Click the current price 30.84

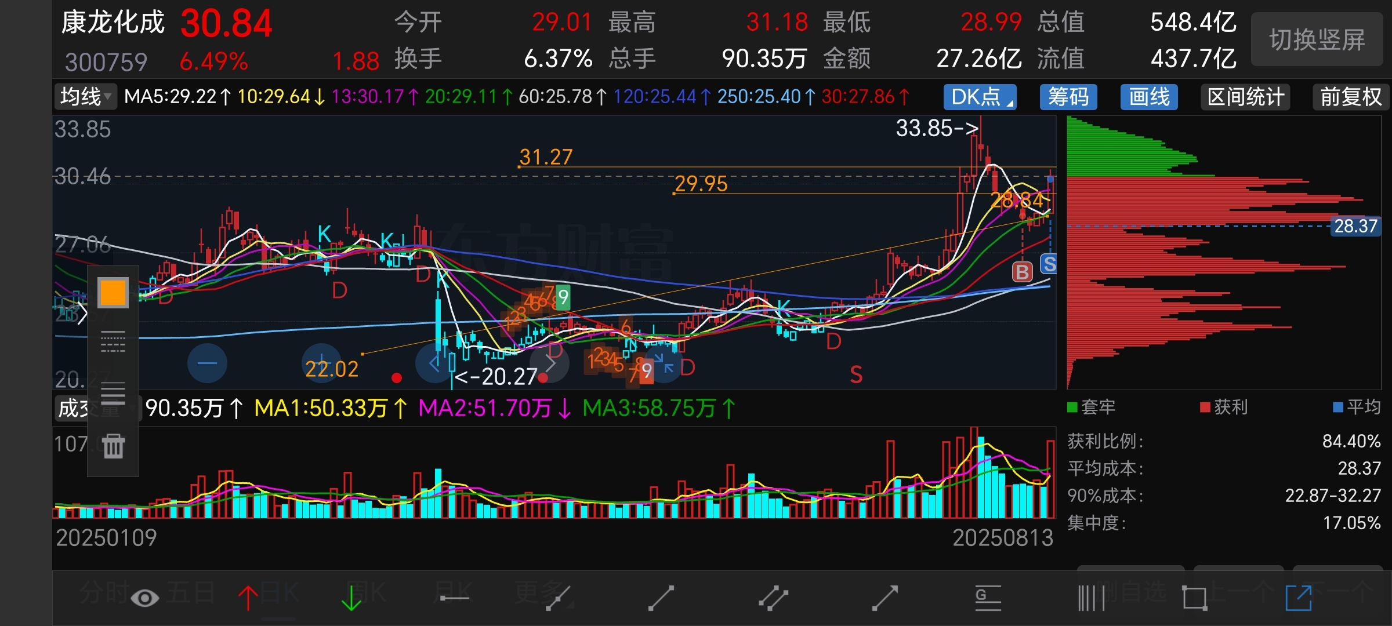[x=226, y=24]
